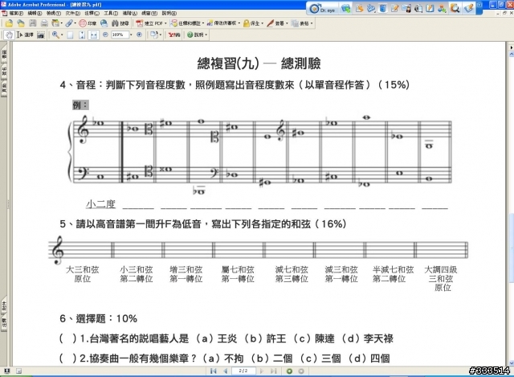The image size is (514, 377).
Task: Open the 編輯(E) menu
Action: 35,14
